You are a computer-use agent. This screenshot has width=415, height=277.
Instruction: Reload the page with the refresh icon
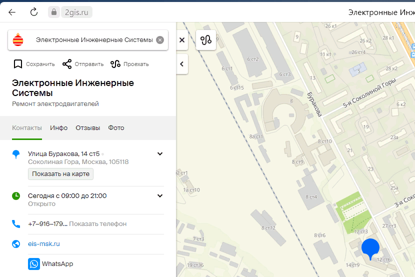34,12
